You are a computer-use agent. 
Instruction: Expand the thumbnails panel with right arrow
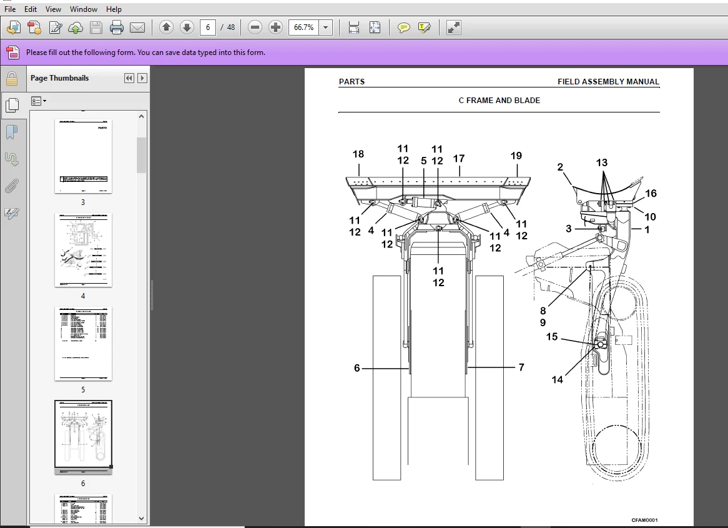142,78
